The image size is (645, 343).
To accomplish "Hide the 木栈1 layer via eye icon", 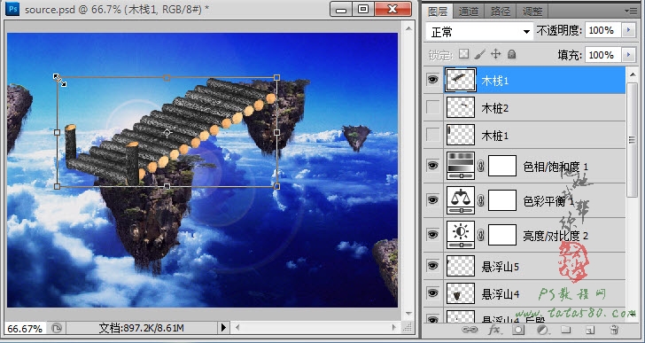I will point(432,80).
